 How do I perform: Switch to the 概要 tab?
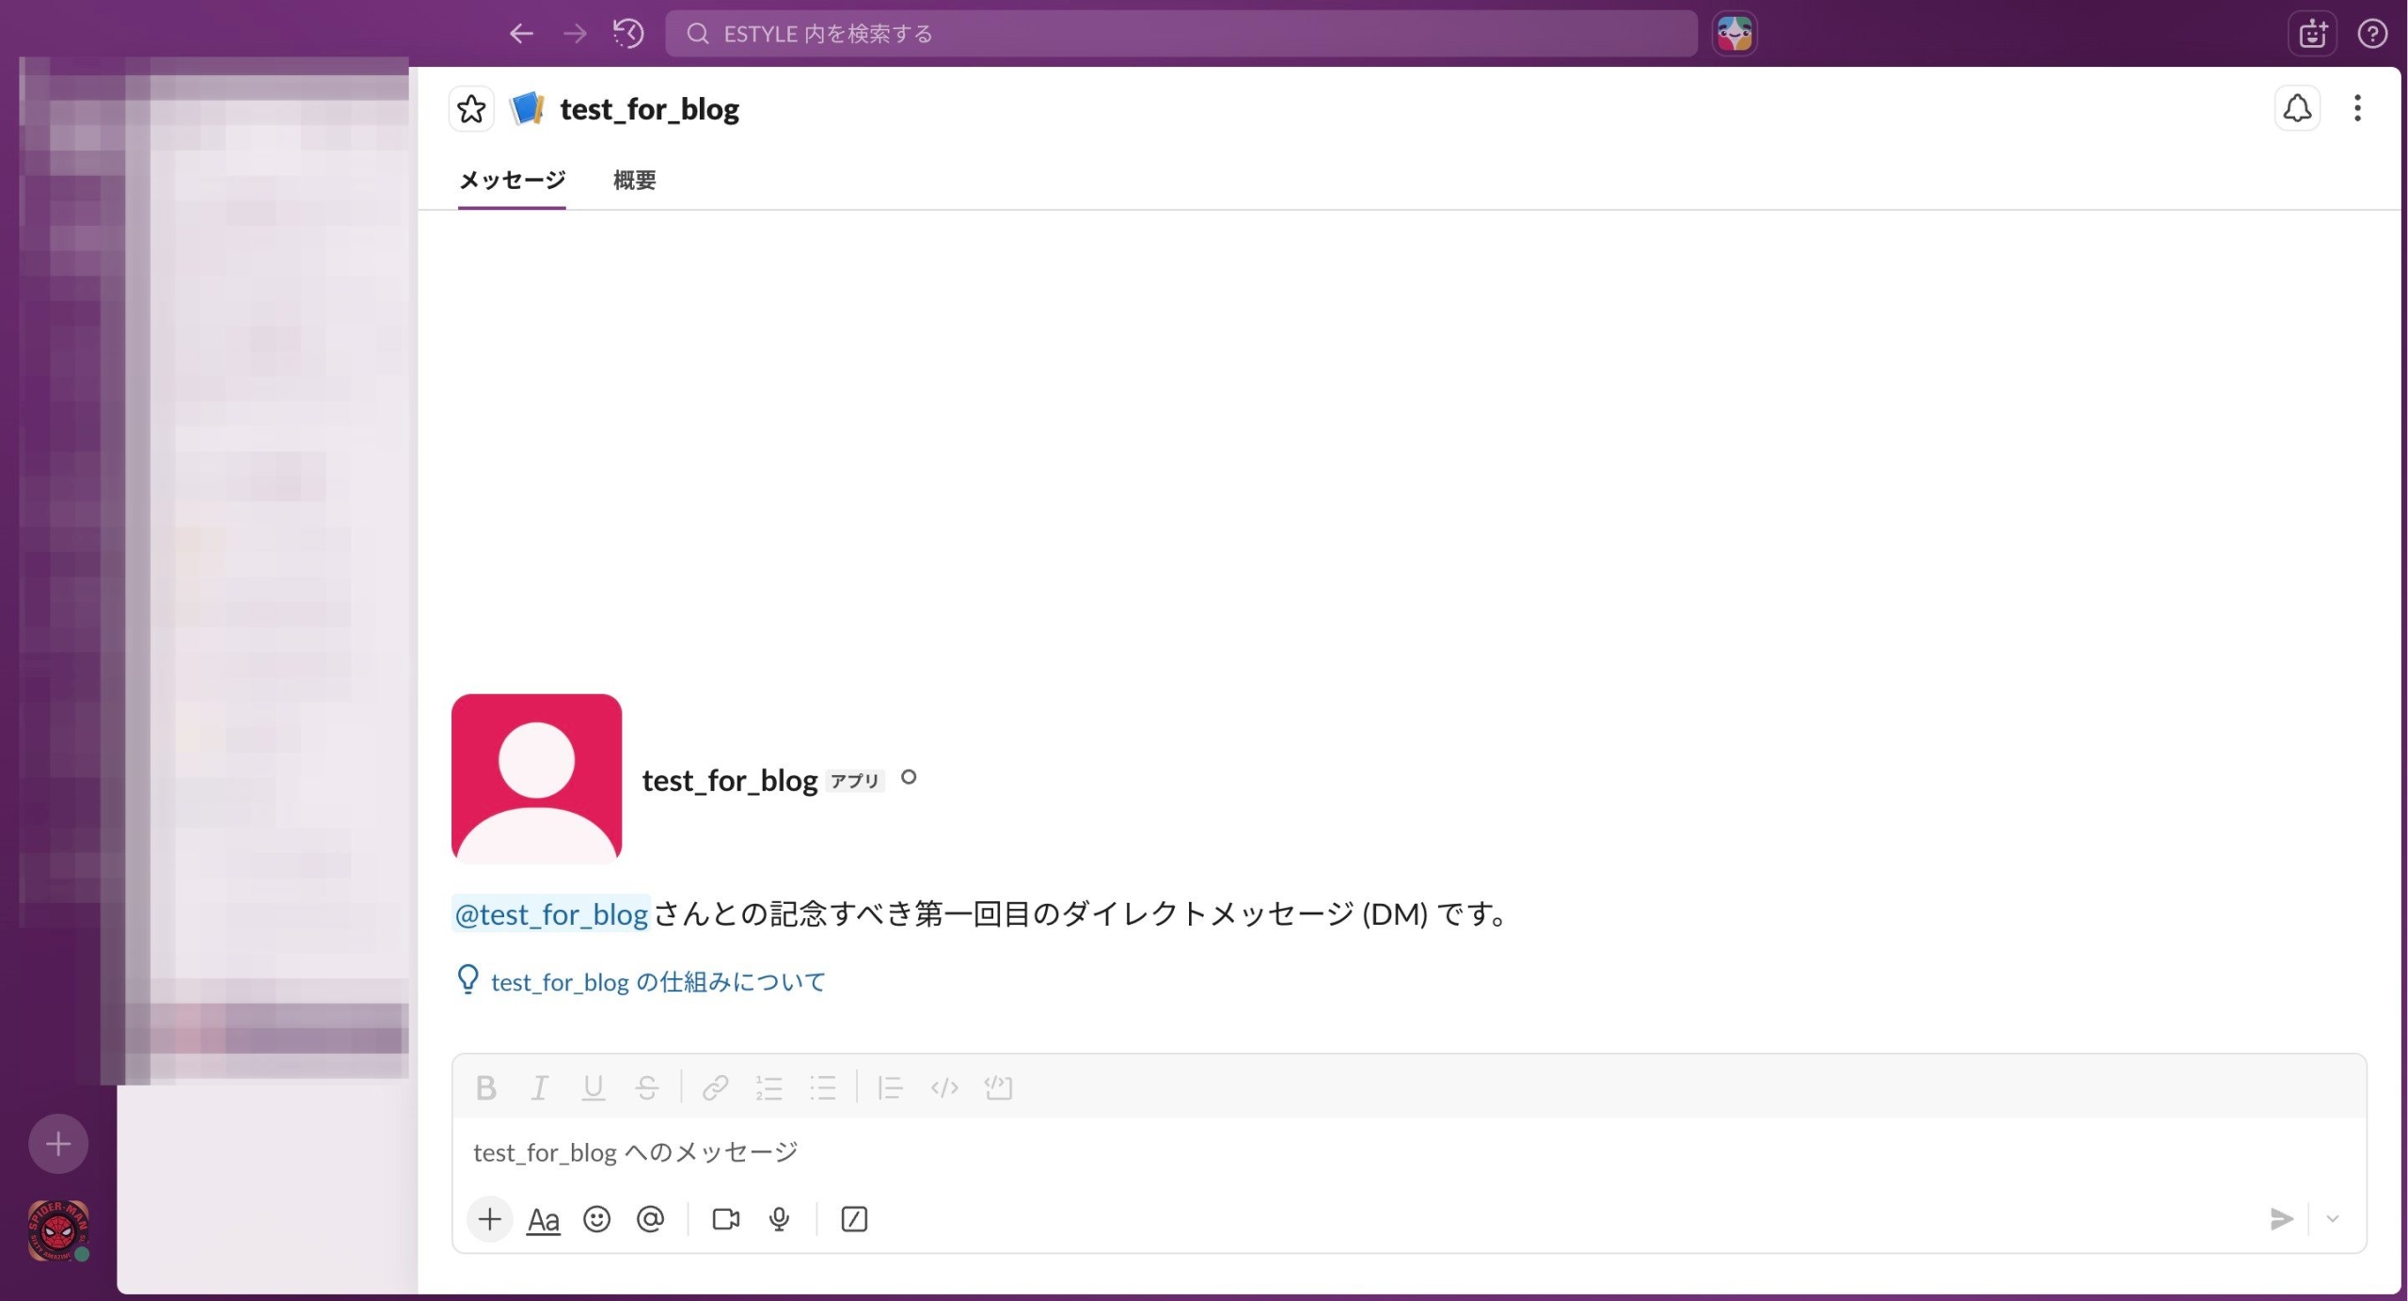(634, 180)
